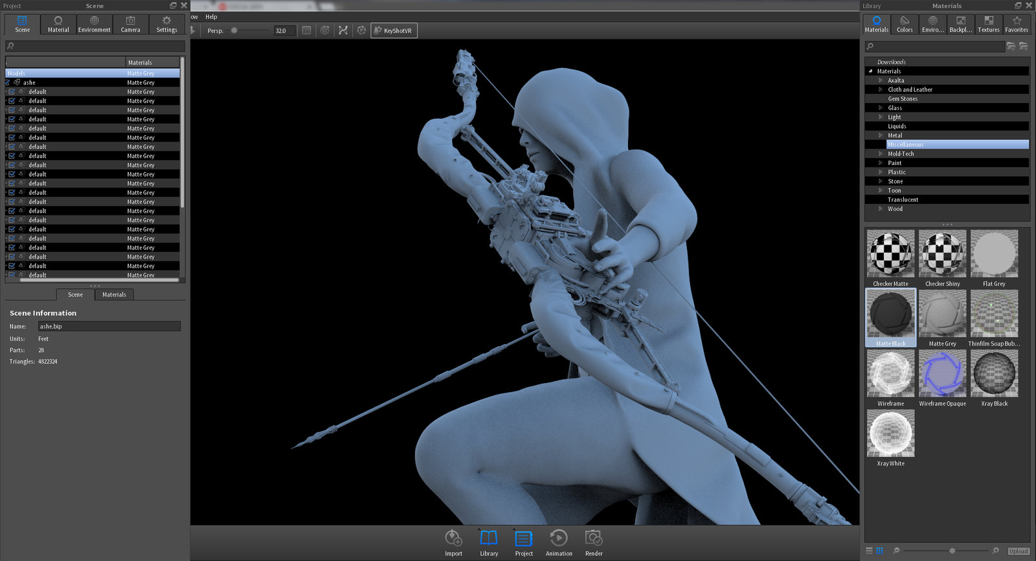Image resolution: width=1036 pixels, height=561 pixels.
Task: Expand the Metal material folder
Action: tap(881, 135)
